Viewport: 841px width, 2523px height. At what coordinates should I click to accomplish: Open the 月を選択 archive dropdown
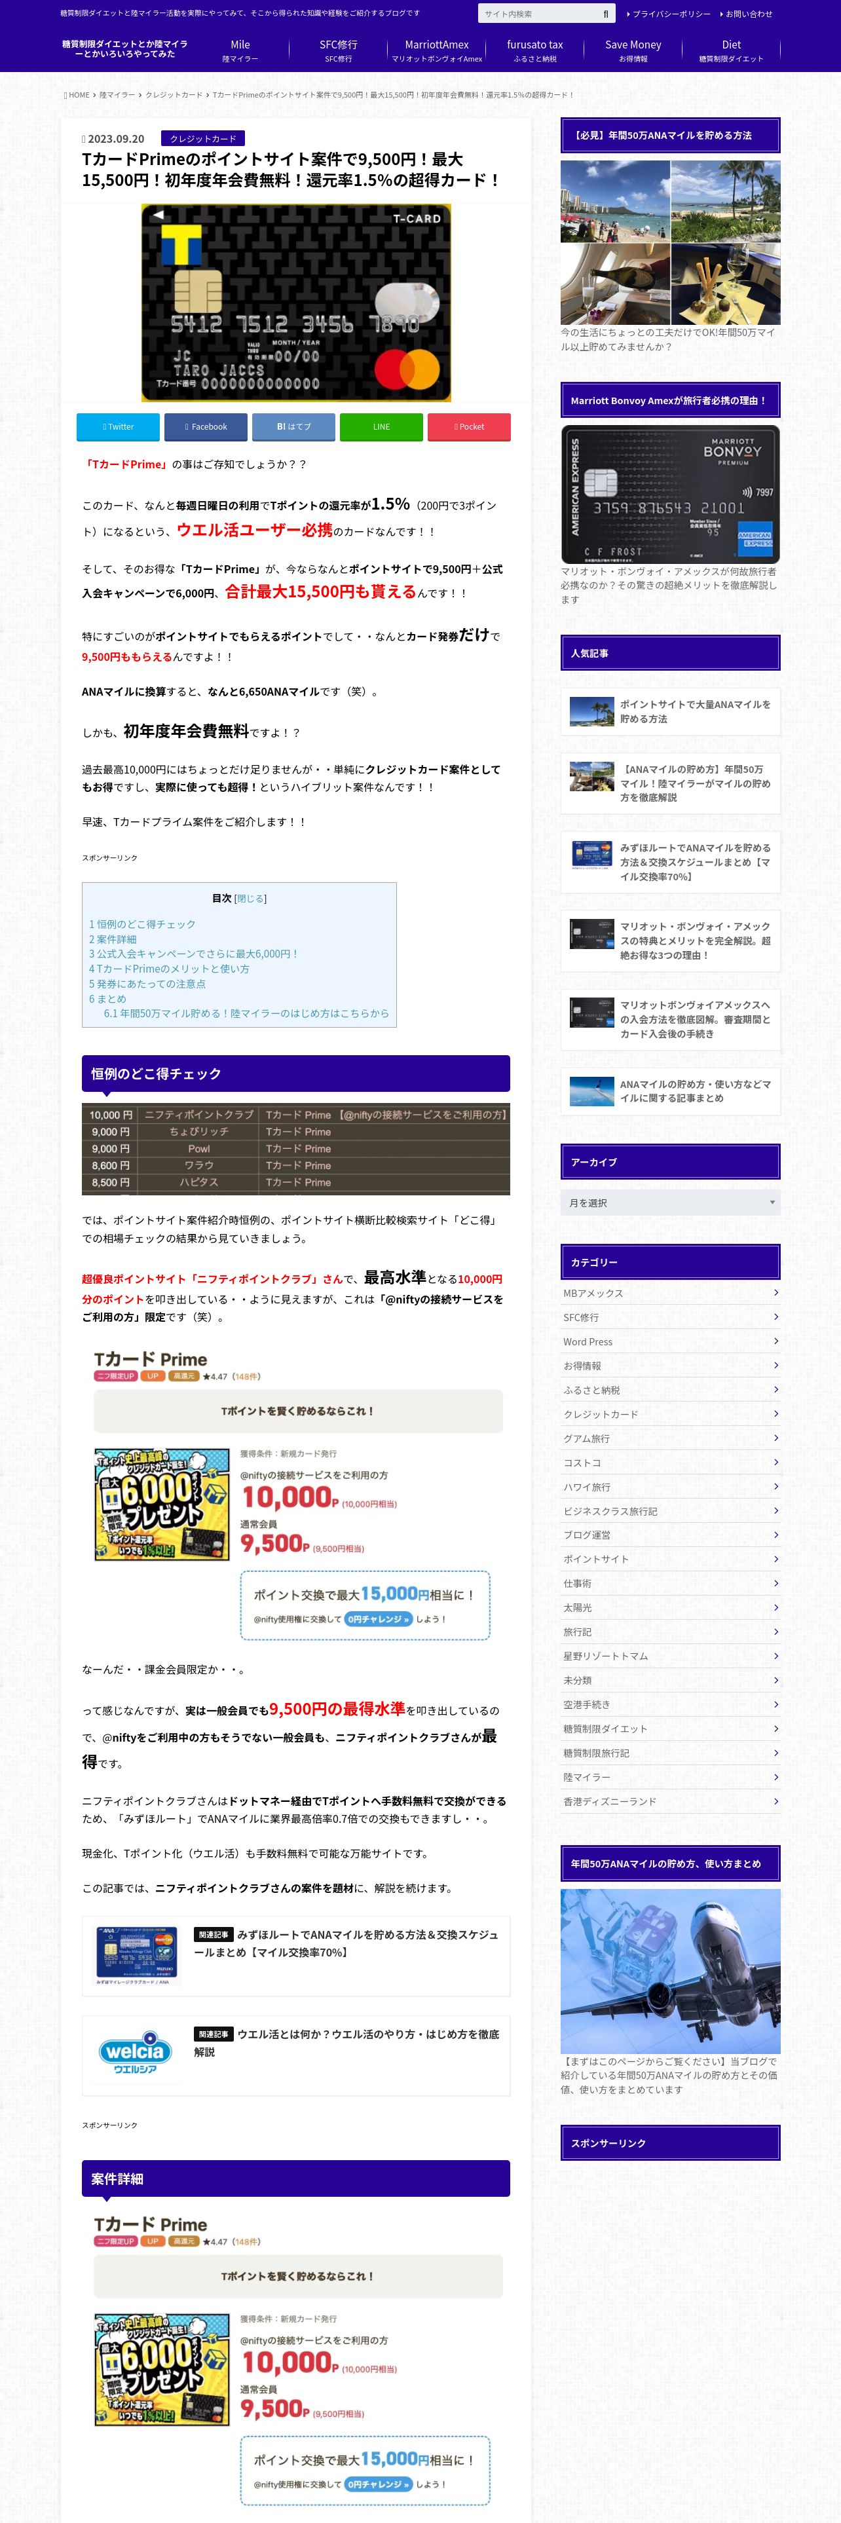(x=671, y=1203)
